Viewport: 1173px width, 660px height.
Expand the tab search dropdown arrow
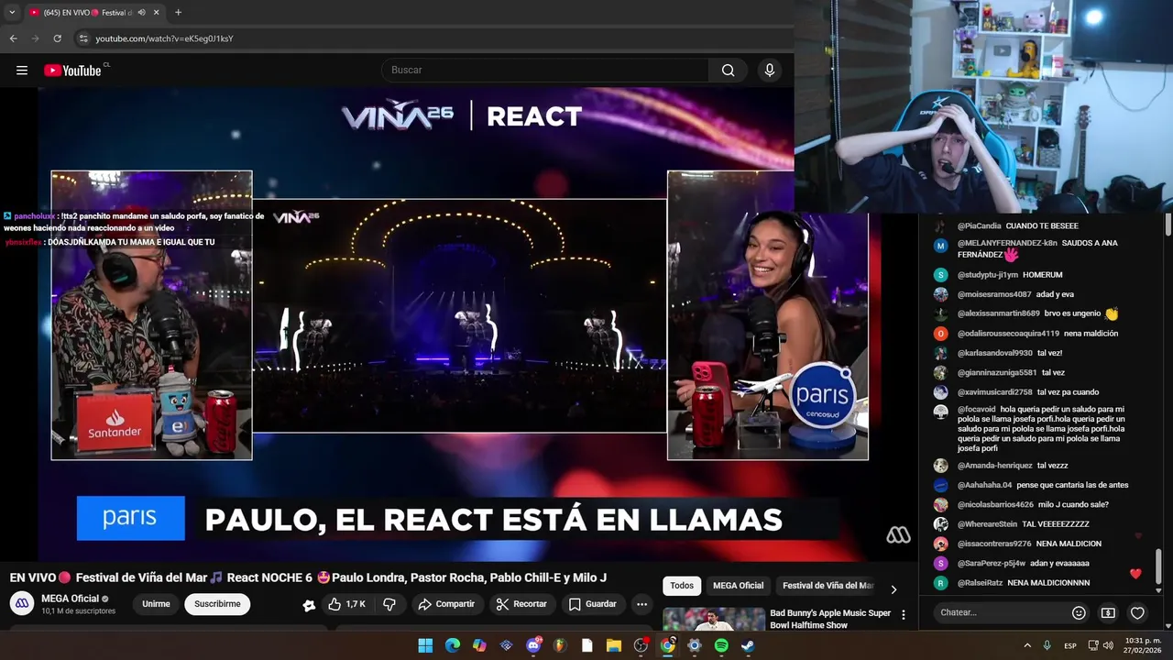(12, 13)
